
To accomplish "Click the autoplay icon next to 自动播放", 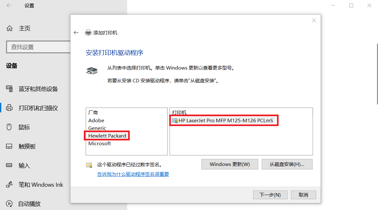I will coord(9,204).
